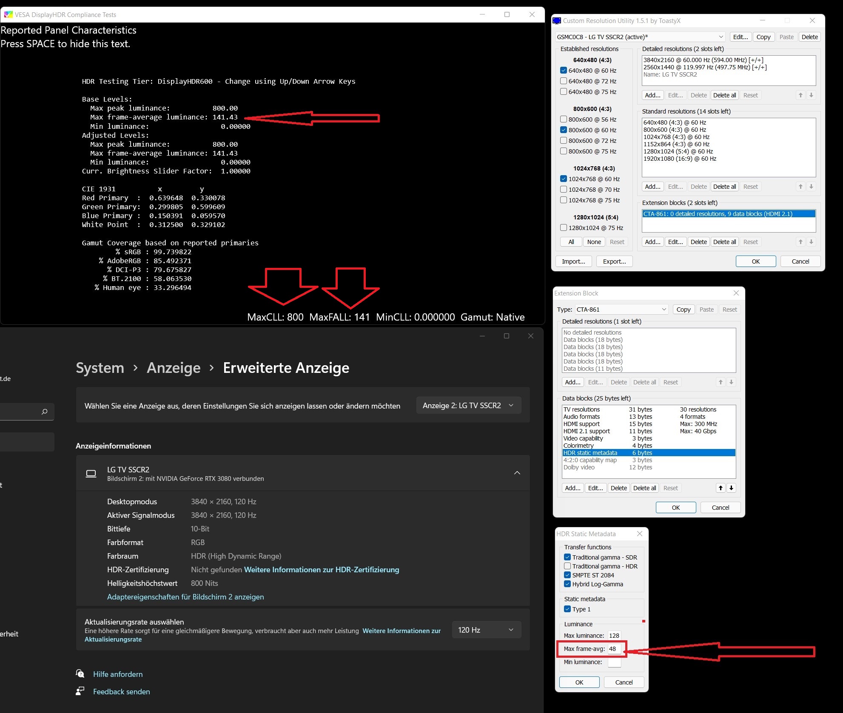Go to Anzeige in breadcrumb

(174, 368)
